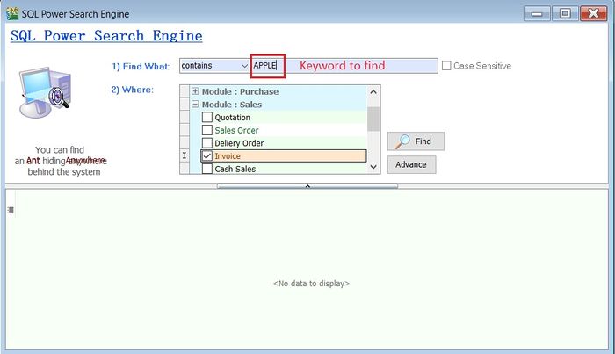Enable the Case Sensitive checkbox
615x354 pixels.
click(x=447, y=66)
